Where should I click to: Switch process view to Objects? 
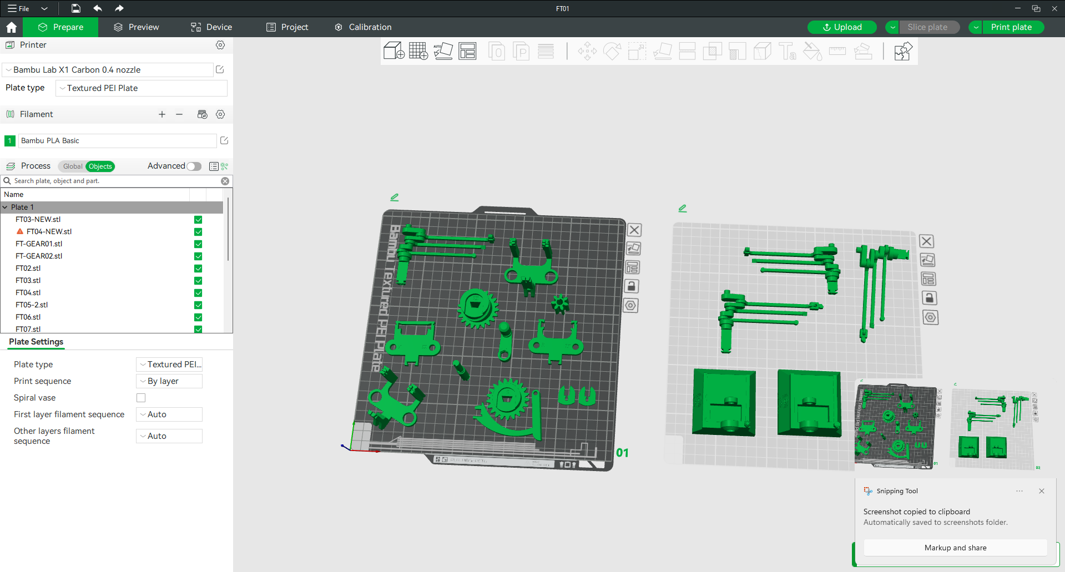pos(100,166)
